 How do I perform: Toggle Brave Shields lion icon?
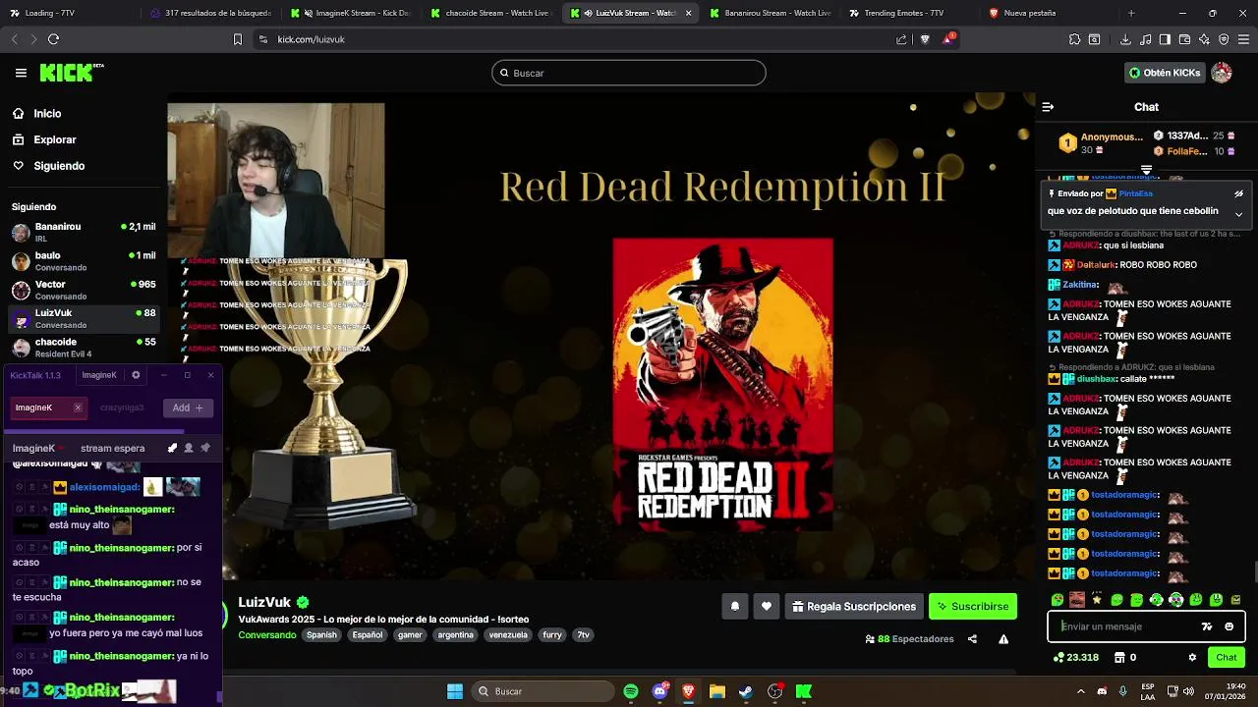(x=925, y=39)
